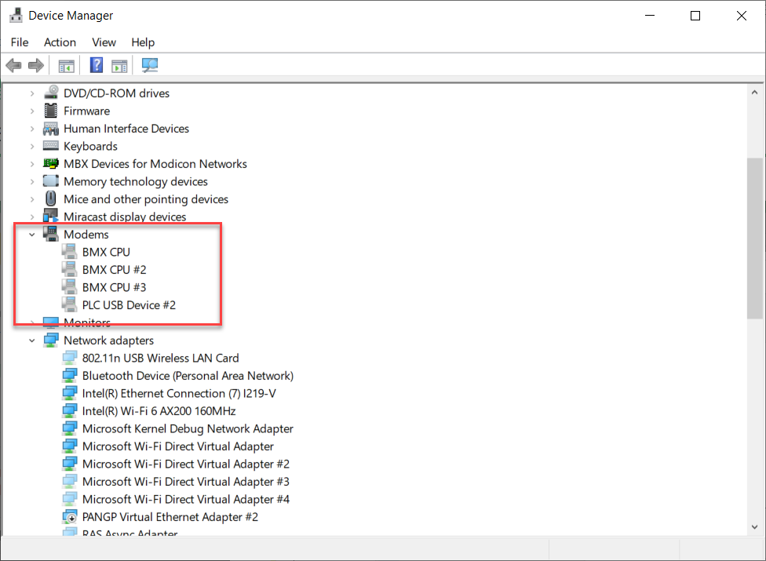Select the BMX CPU #2 modem
This screenshot has height=561, width=766.
(x=114, y=270)
